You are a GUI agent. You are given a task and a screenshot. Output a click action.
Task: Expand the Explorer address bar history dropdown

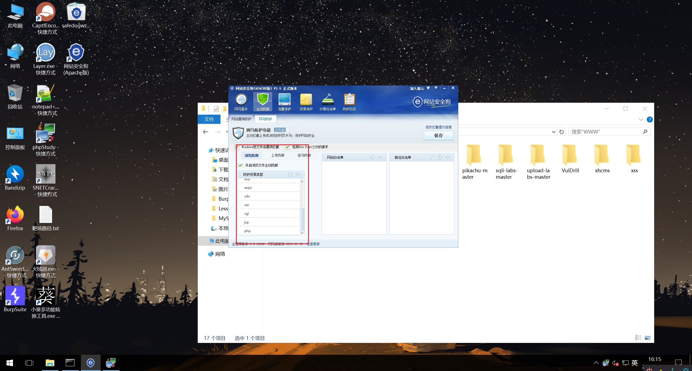pyautogui.click(x=553, y=132)
